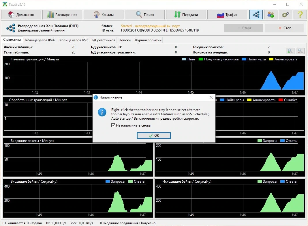Screen dimensions: 308x226
Task: Click the add search magnifier icon
Action: point(290,51)
